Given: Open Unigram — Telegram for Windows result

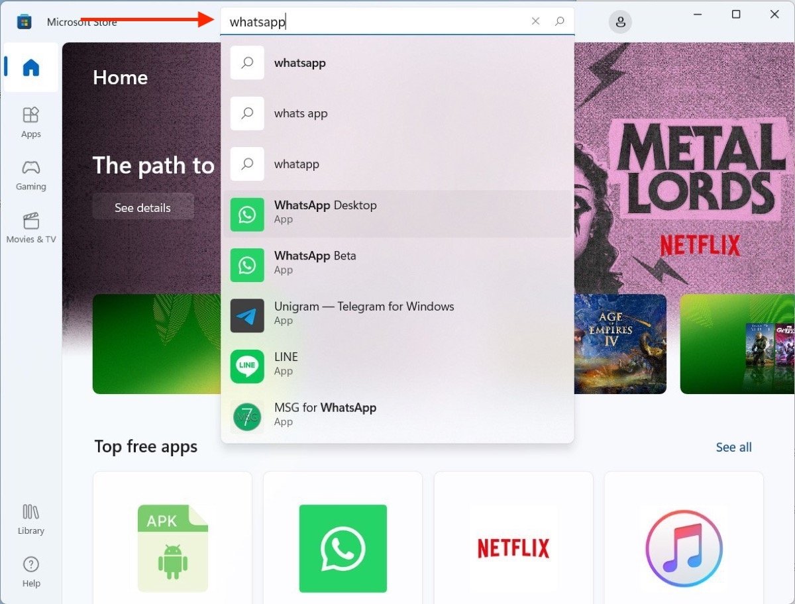Looking at the screenshot, I should (397, 315).
